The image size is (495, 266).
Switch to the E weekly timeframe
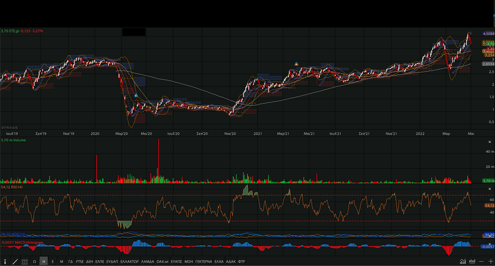click(x=53, y=262)
